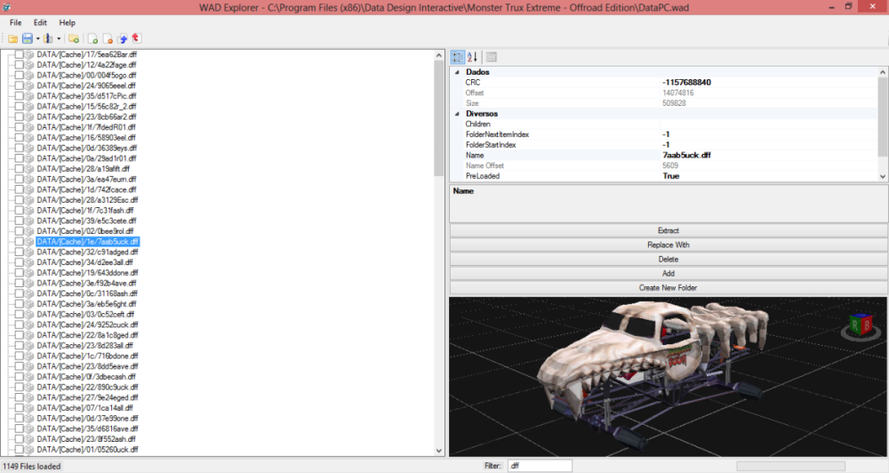
Task: Click the red arrow toolbar icon
Action: tap(136, 38)
